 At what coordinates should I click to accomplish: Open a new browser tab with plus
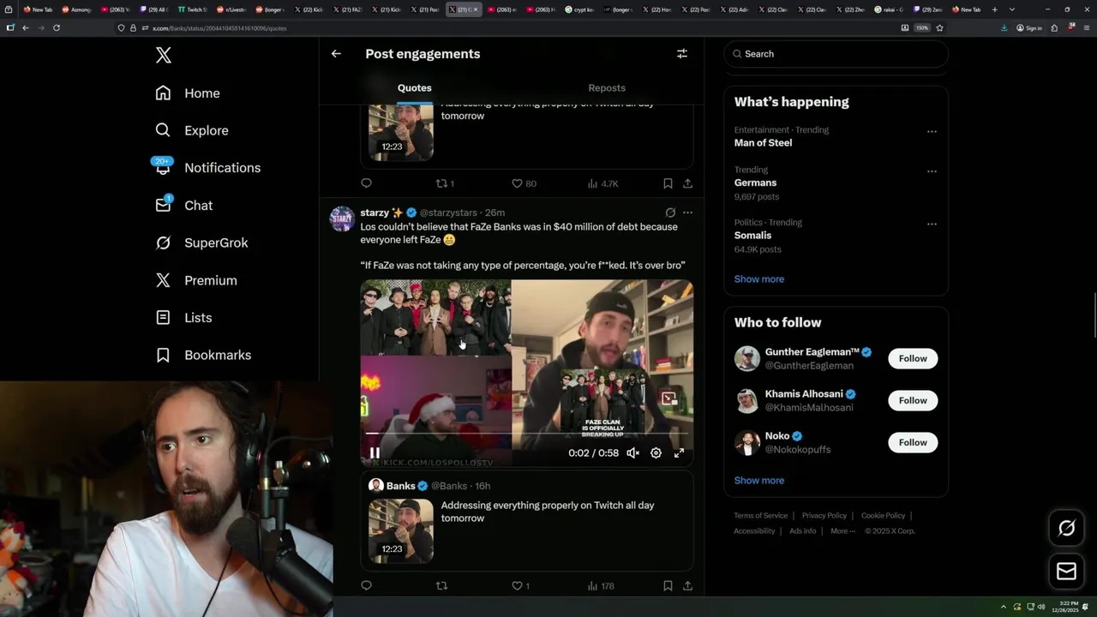click(994, 9)
